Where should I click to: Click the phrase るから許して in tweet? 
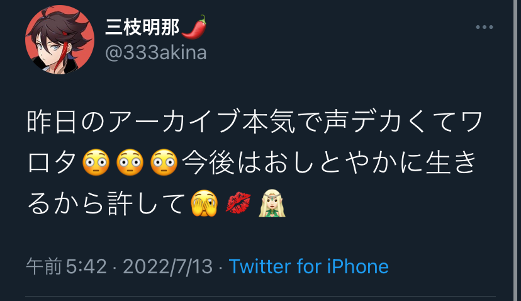[x=106, y=203]
